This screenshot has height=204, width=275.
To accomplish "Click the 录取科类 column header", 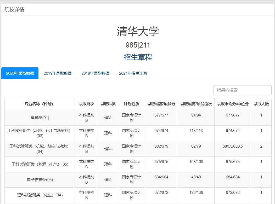I will 108,104.
